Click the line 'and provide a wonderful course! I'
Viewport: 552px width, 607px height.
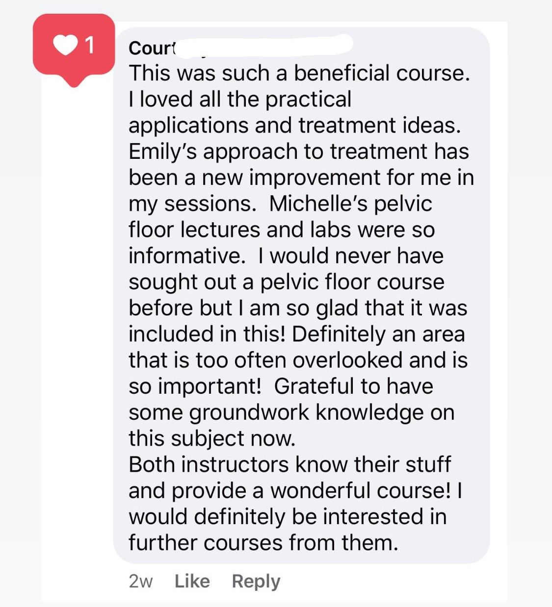(295, 491)
